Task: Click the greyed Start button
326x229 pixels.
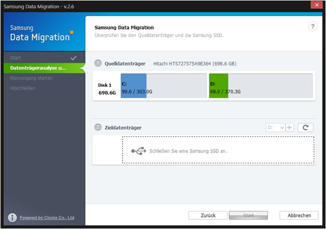Action: point(248,215)
